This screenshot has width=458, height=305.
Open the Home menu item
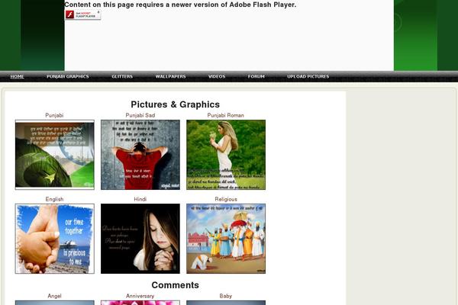coord(18,76)
